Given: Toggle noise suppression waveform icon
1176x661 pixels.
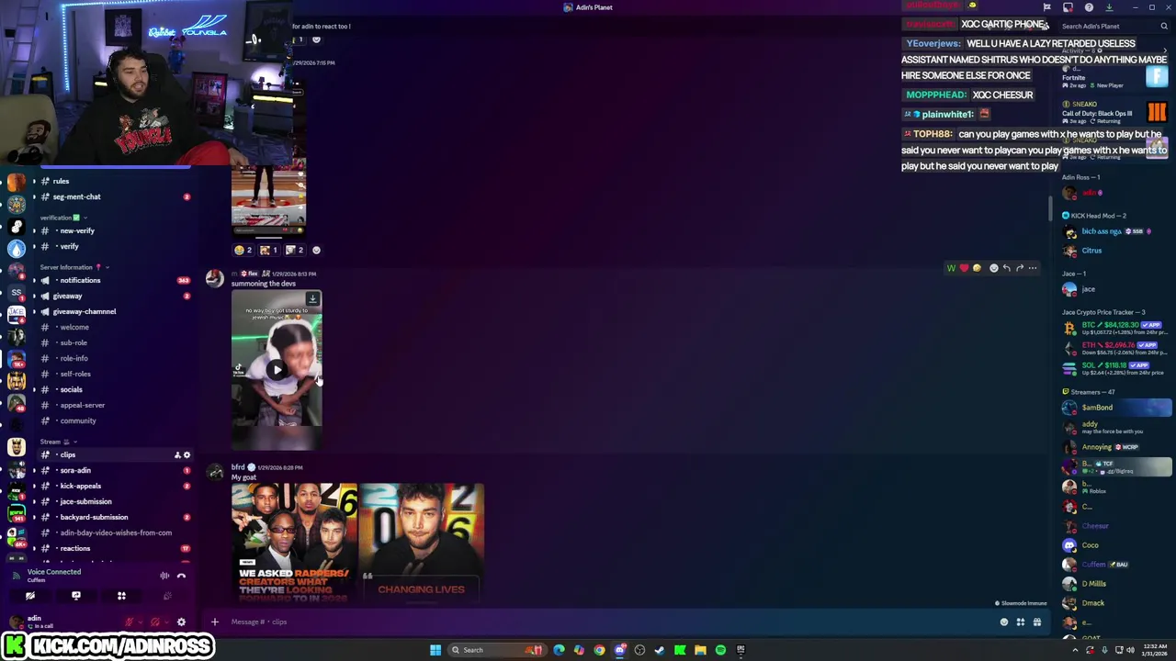Looking at the screenshot, I should (x=164, y=576).
